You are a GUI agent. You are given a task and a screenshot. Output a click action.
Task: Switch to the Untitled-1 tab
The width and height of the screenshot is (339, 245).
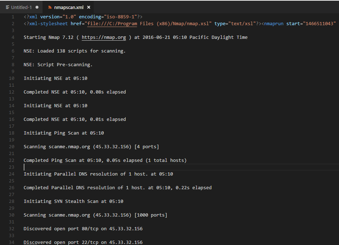pyautogui.click(x=21, y=7)
